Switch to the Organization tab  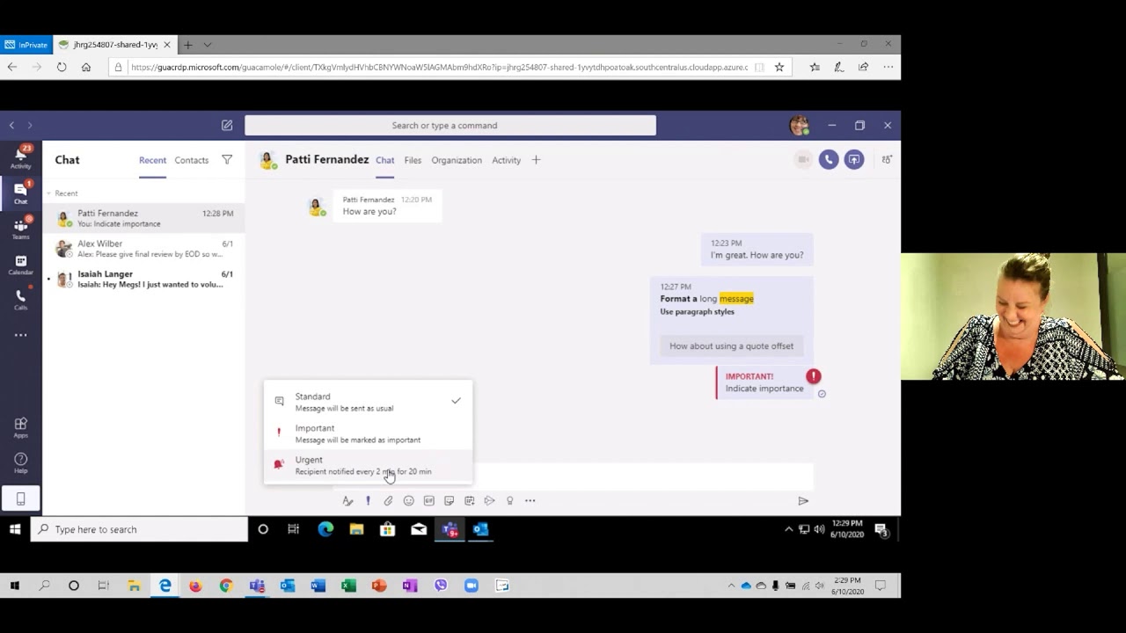coord(457,160)
